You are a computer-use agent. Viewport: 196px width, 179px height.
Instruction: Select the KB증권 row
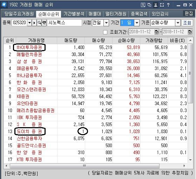95,96
